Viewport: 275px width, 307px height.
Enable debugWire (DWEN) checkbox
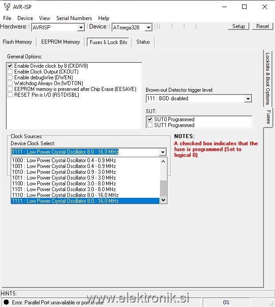click(10, 78)
